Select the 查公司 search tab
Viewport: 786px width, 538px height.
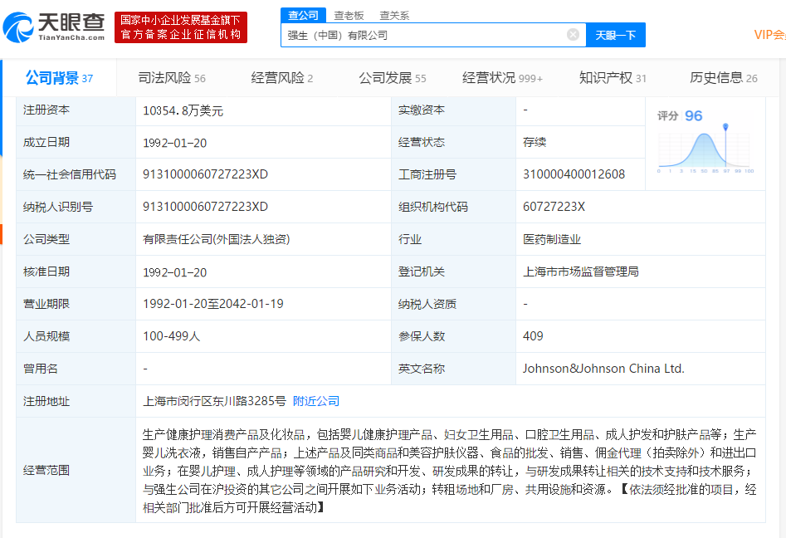pos(303,16)
